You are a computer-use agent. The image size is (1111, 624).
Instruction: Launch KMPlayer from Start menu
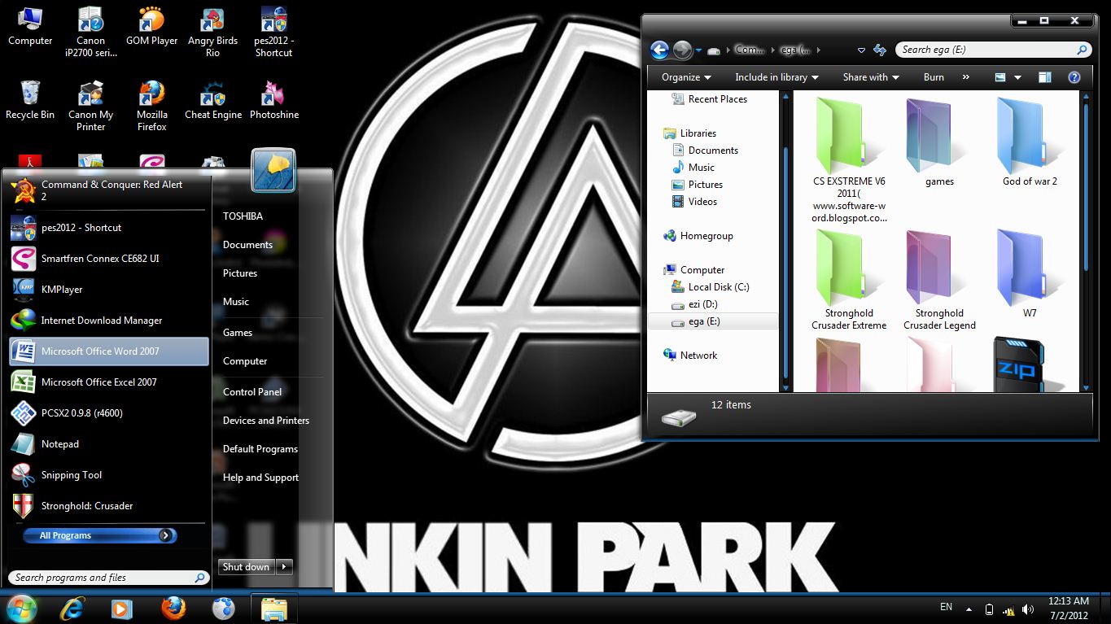[x=108, y=290]
